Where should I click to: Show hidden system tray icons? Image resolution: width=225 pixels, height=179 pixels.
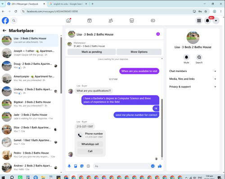point(186,178)
